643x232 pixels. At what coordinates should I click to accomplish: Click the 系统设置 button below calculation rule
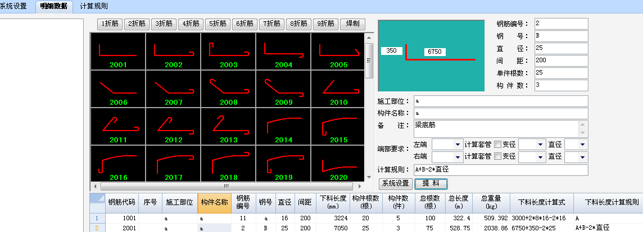(395, 183)
